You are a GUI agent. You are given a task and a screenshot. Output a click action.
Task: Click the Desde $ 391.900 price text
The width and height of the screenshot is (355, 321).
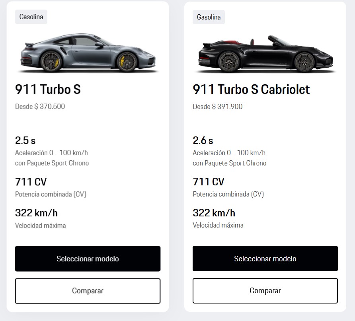pos(217,107)
